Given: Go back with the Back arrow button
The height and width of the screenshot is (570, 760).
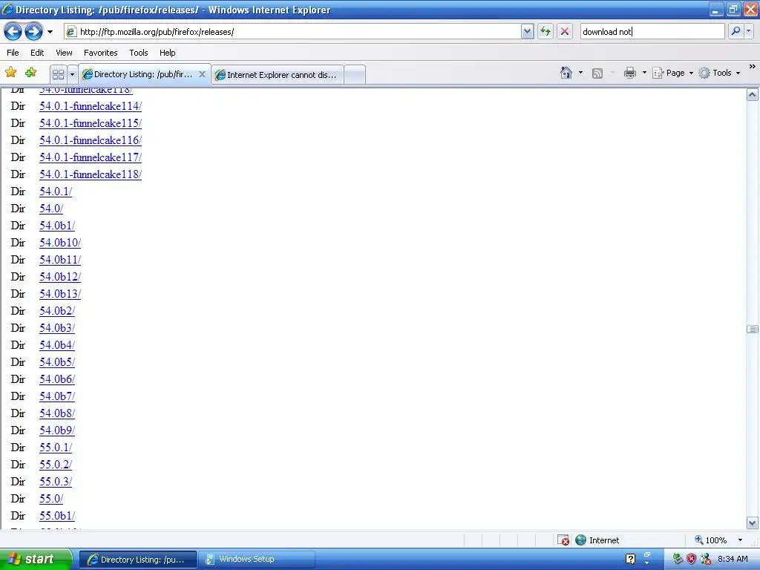Looking at the screenshot, I should click(13, 32).
